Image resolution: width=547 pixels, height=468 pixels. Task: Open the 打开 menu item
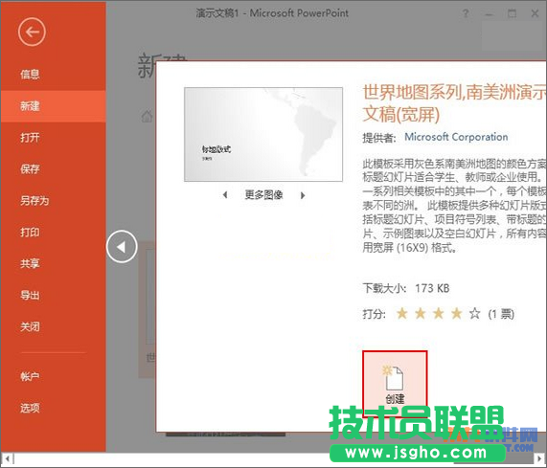[x=30, y=138]
